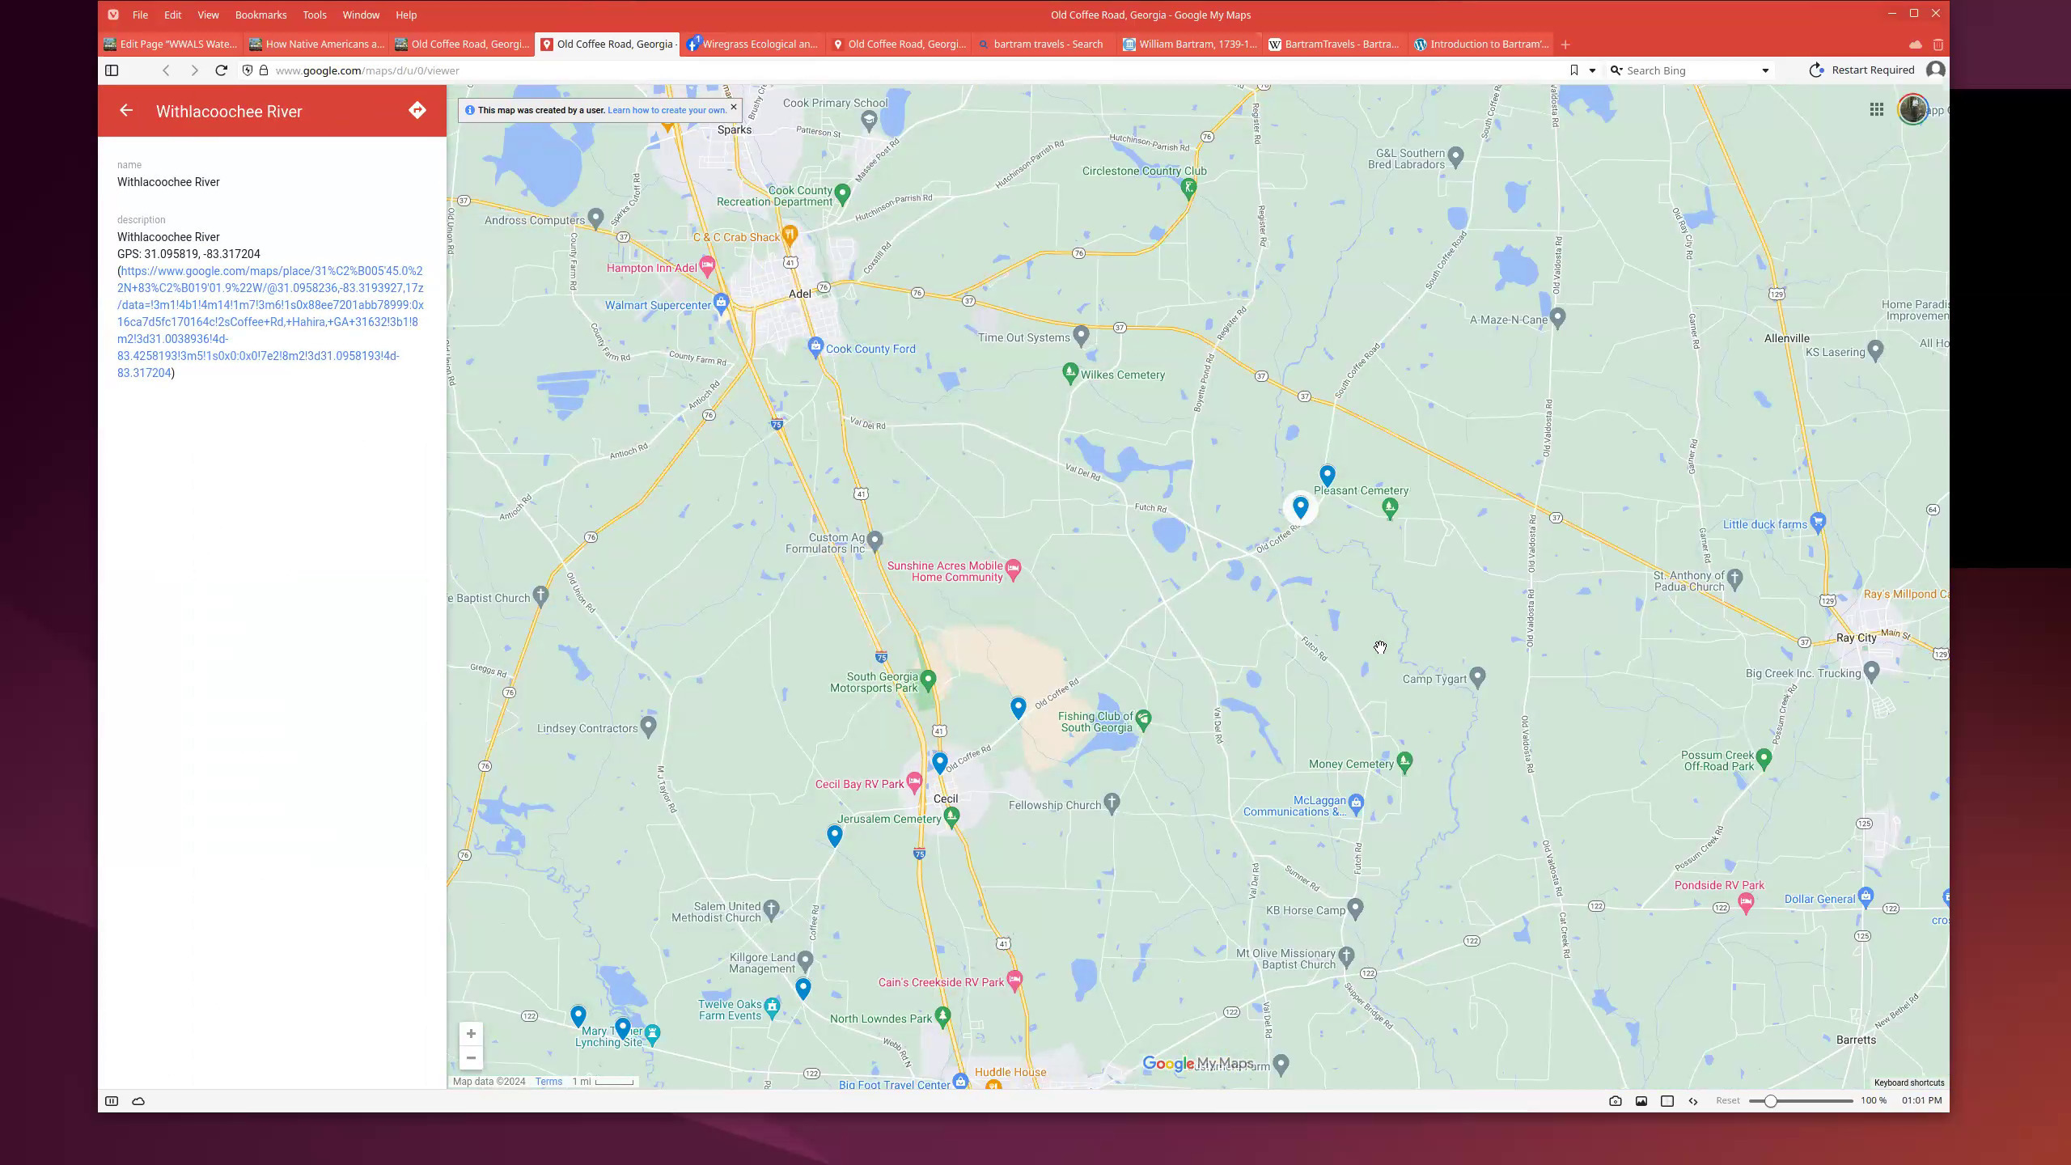Zoom out with the map minus button
The image size is (2071, 1165).
(x=471, y=1058)
